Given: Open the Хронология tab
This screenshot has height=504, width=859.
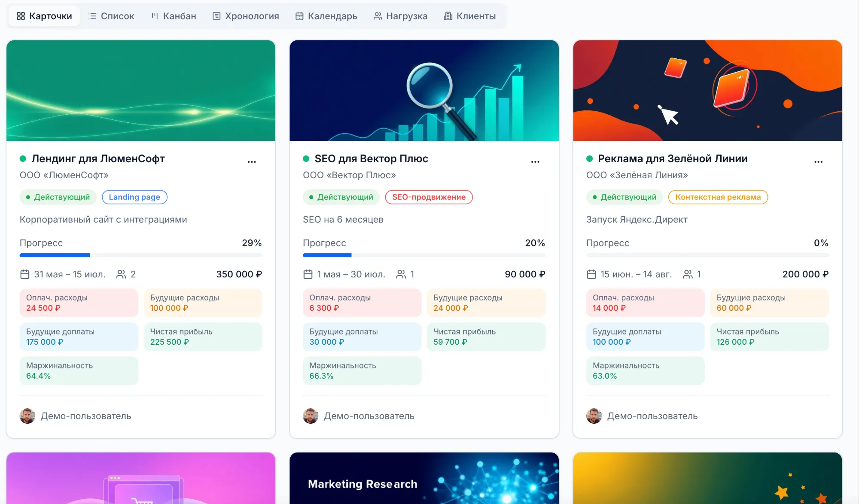Looking at the screenshot, I should pos(246,16).
